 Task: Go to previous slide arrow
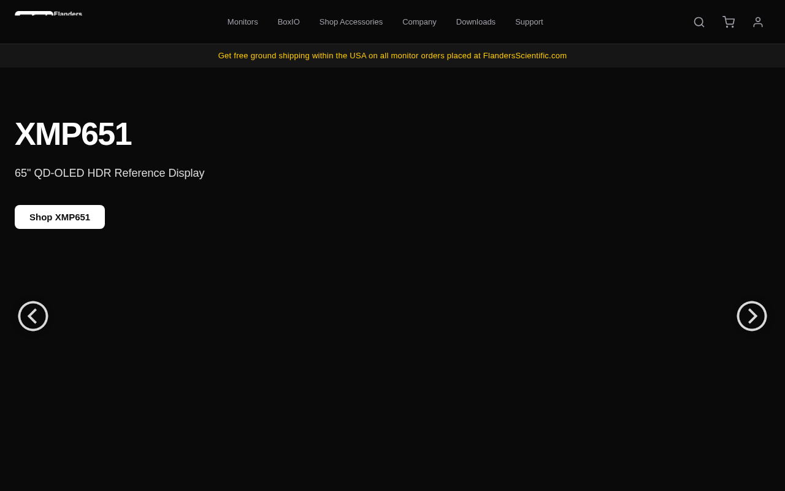pyautogui.click(x=33, y=316)
